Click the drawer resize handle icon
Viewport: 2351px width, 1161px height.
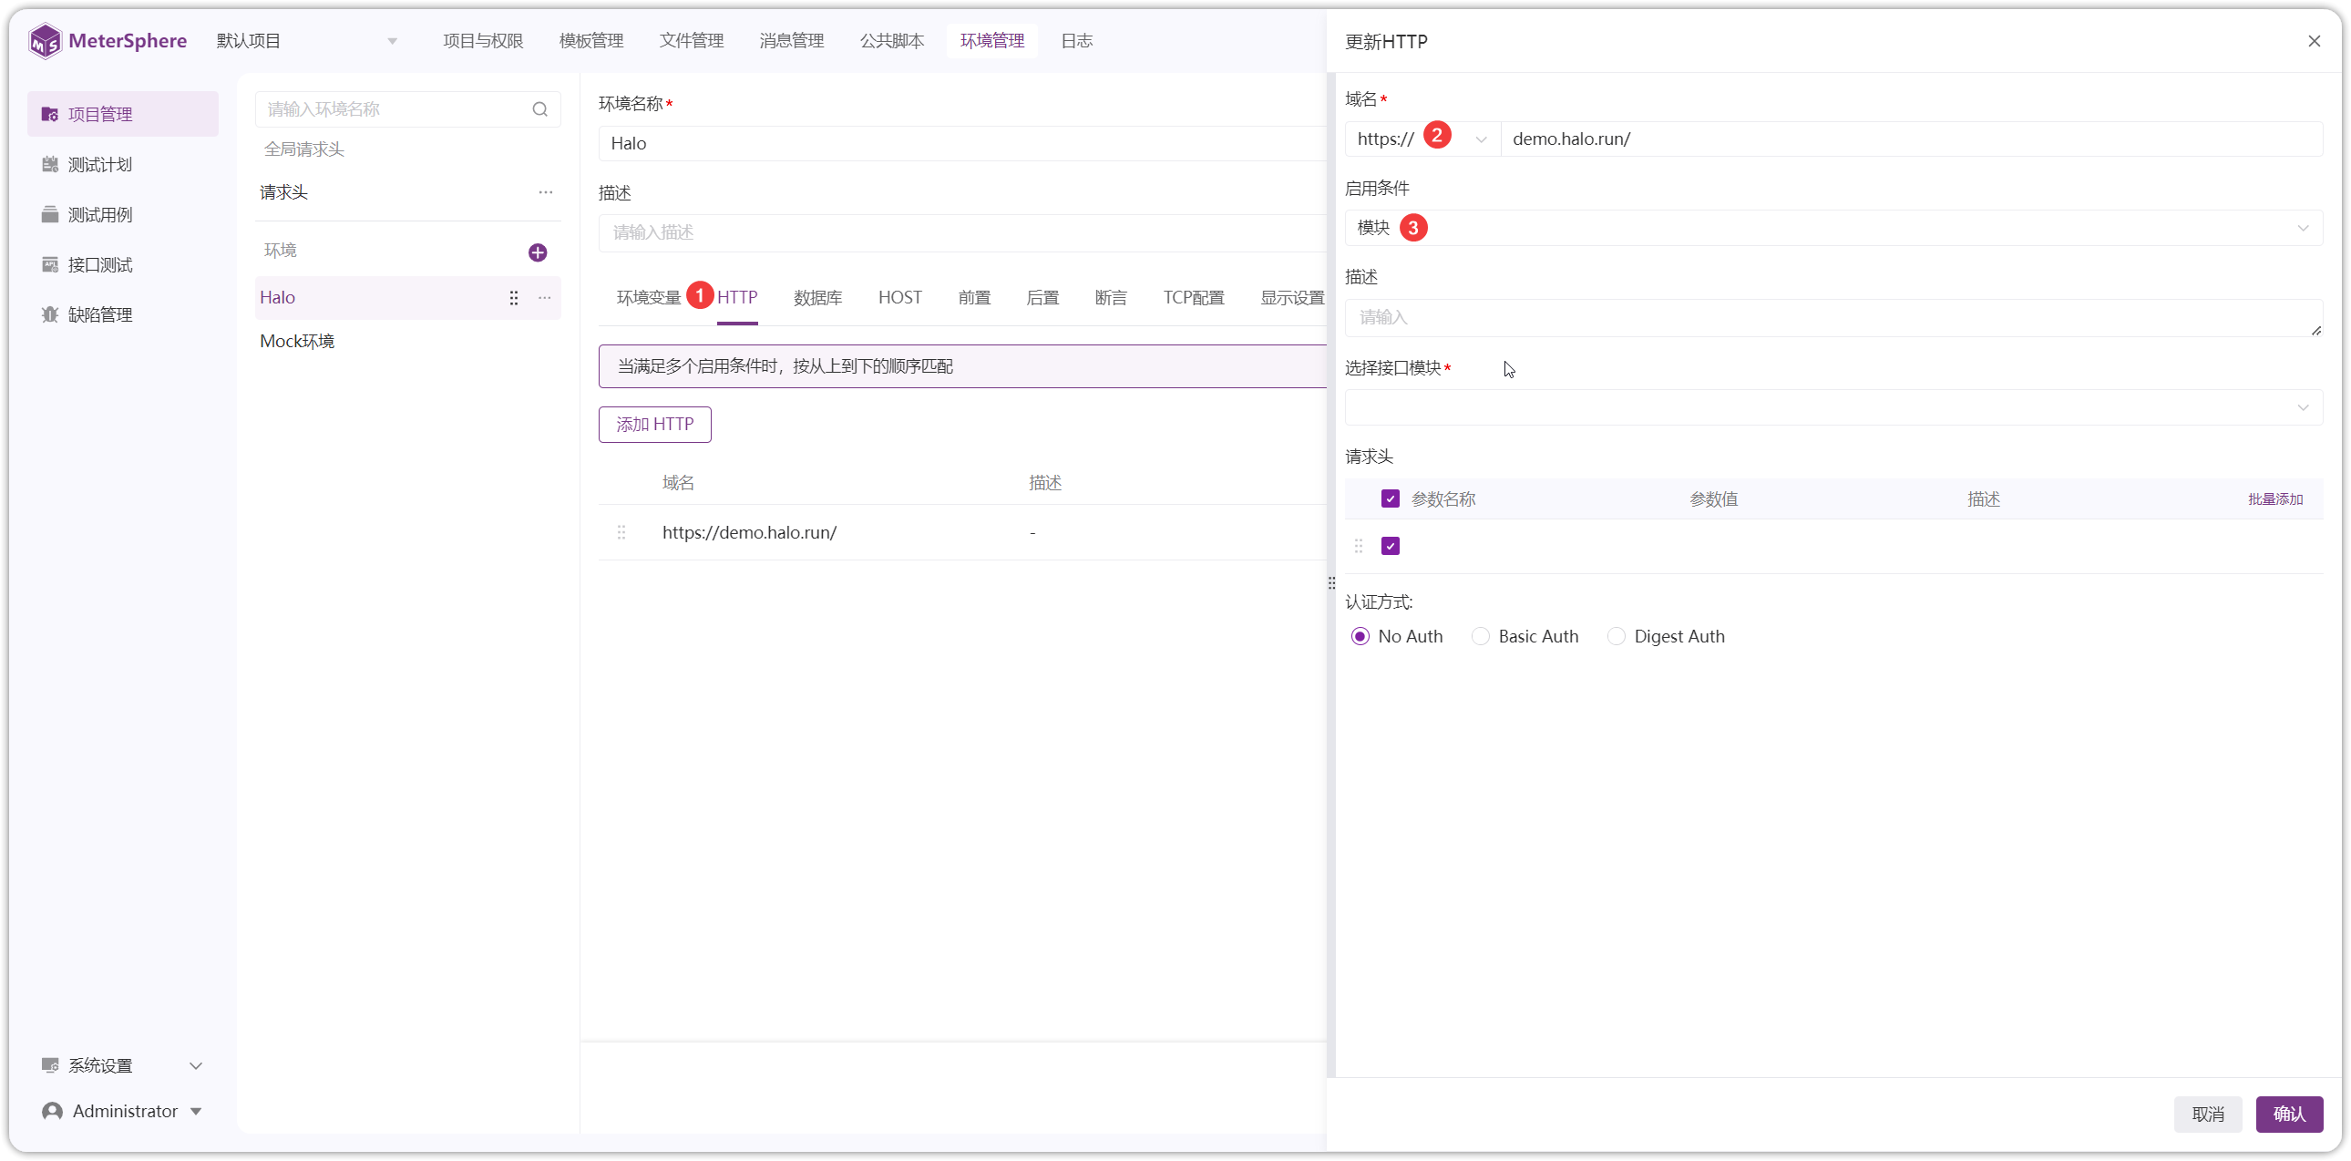pos(1331,583)
